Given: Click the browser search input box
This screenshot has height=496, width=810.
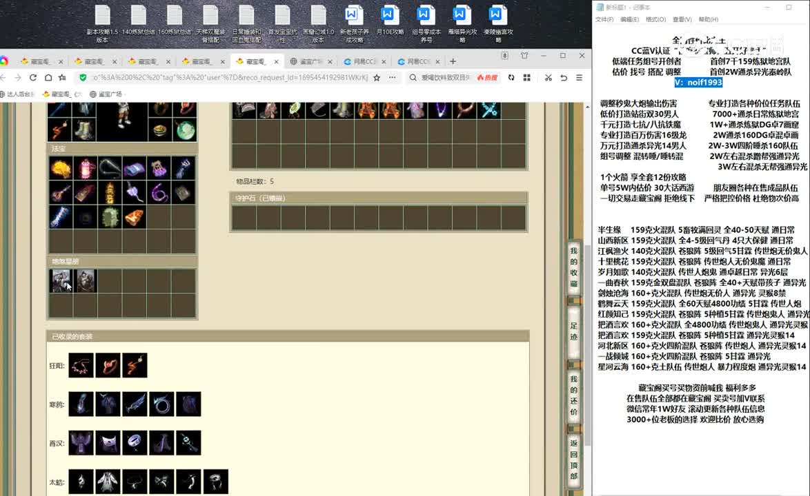Looking at the screenshot, I should (x=445, y=77).
